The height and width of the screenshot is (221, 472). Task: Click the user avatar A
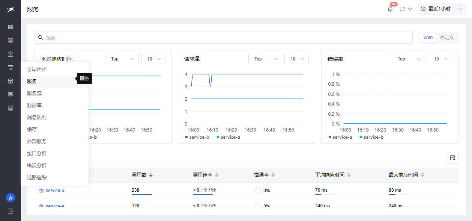[11, 198]
